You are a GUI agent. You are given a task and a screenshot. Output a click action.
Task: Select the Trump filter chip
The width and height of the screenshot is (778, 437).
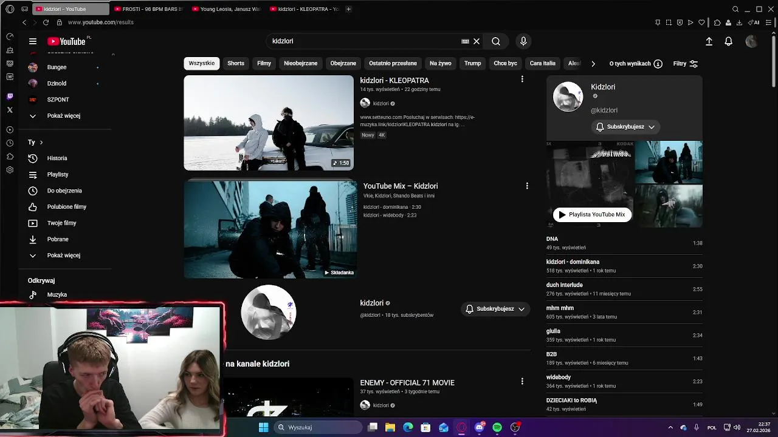[472, 63]
